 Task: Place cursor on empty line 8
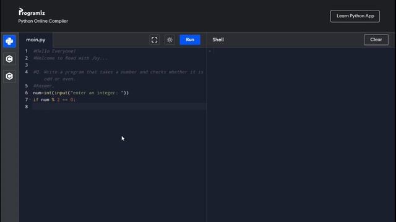[119, 107]
